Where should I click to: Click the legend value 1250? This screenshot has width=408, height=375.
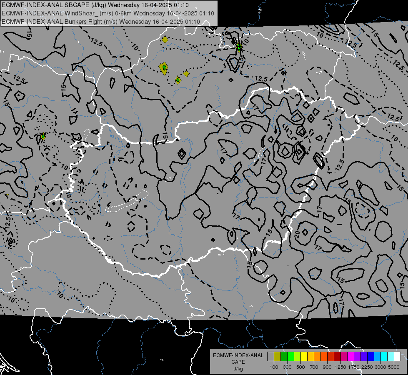[x=340, y=367]
